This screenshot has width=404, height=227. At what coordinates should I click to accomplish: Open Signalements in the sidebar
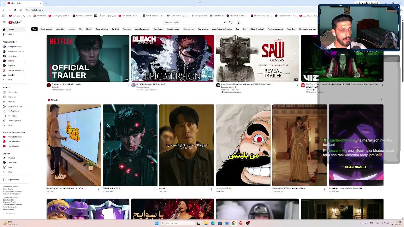tap(15, 180)
